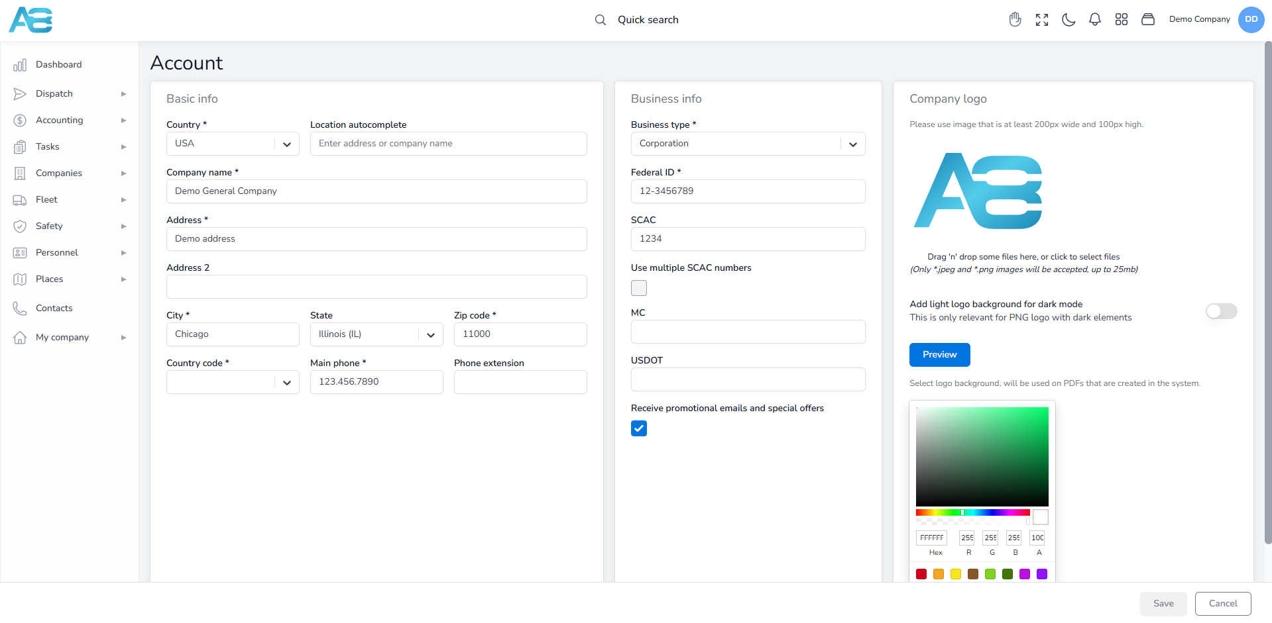Click the USDOT input field
Viewport: 1272px width, 623px height.
coord(748,379)
